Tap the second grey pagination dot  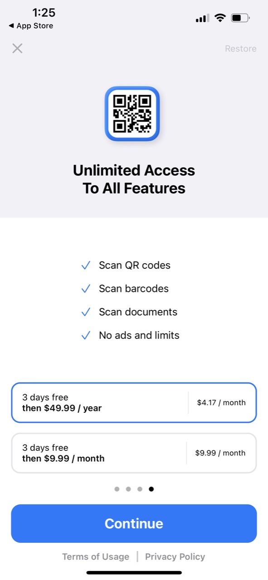128,489
